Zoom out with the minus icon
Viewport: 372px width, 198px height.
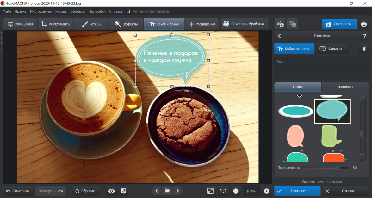coord(236,191)
